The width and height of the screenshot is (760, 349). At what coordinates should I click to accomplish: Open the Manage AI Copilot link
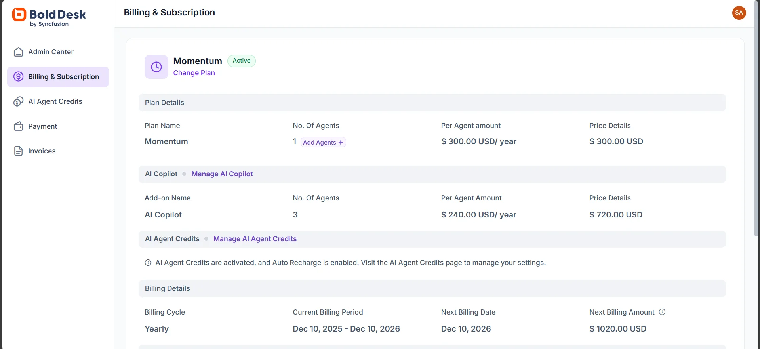(222, 174)
